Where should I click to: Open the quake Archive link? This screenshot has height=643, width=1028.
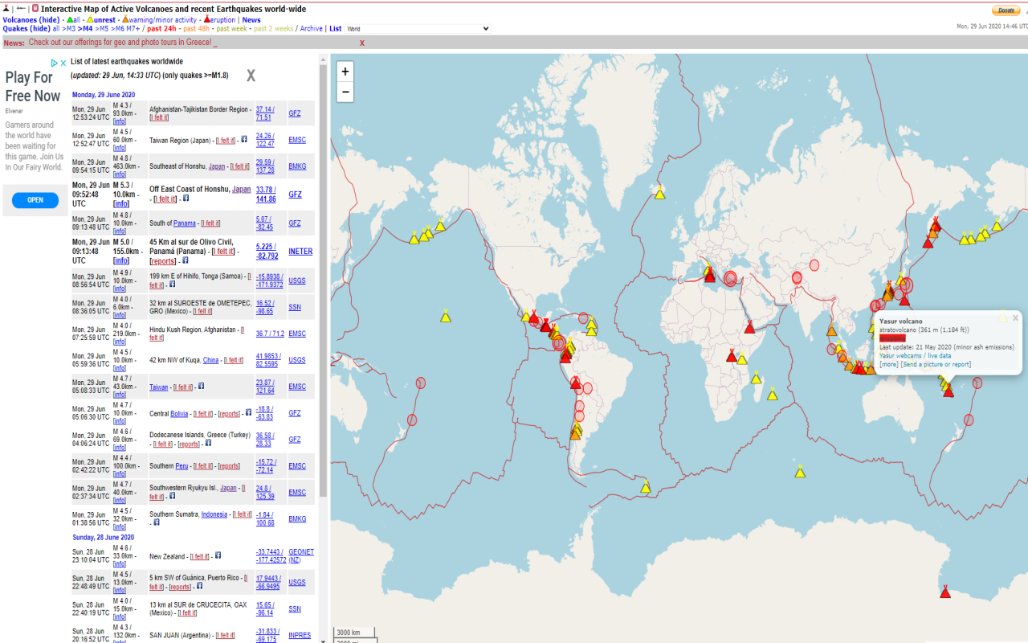pos(311,29)
